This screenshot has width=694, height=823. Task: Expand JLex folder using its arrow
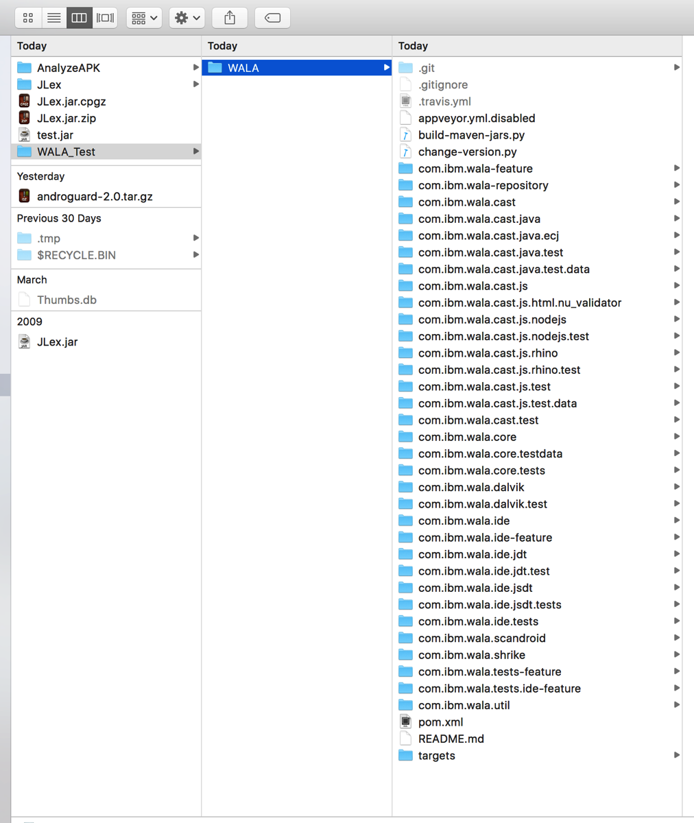pos(196,84)
